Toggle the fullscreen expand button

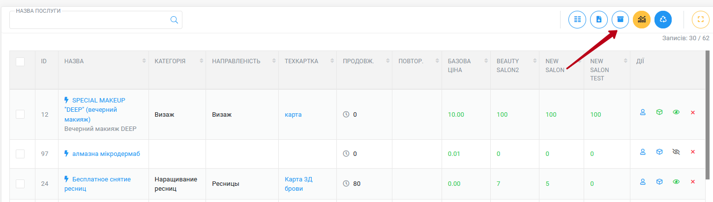coord(701,20)
